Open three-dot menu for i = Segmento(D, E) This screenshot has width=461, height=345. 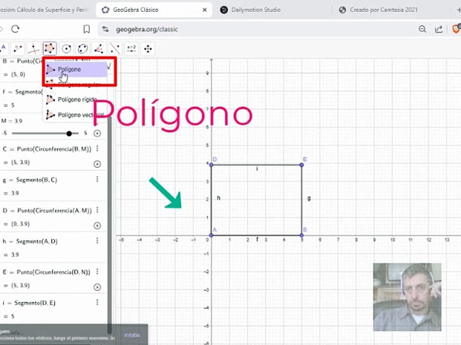click(97, 302)
